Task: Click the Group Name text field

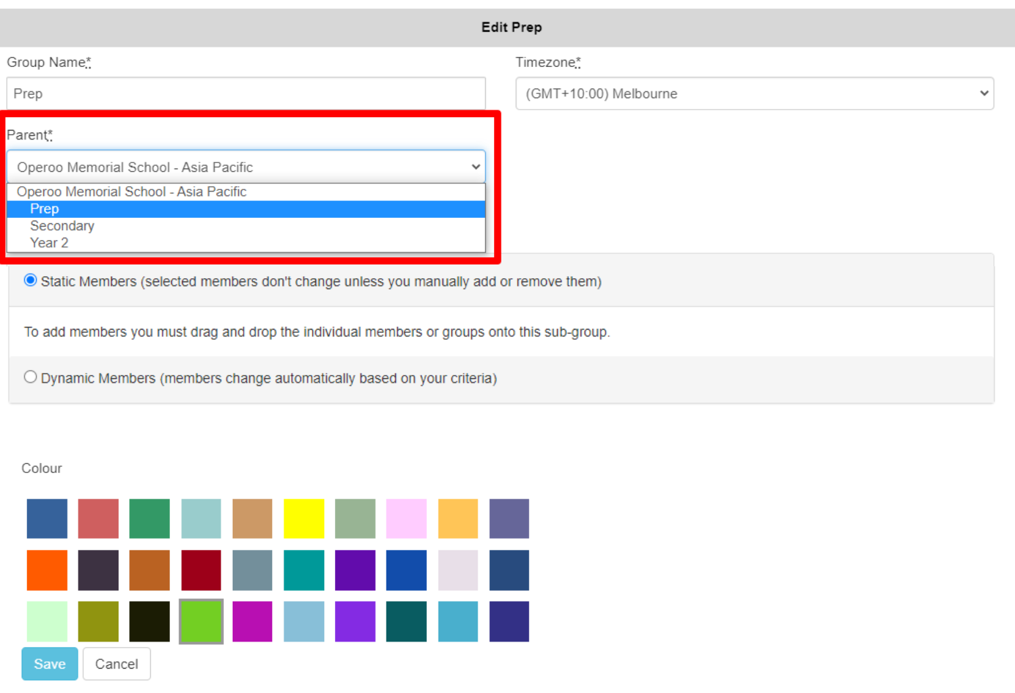Action: 246,93
